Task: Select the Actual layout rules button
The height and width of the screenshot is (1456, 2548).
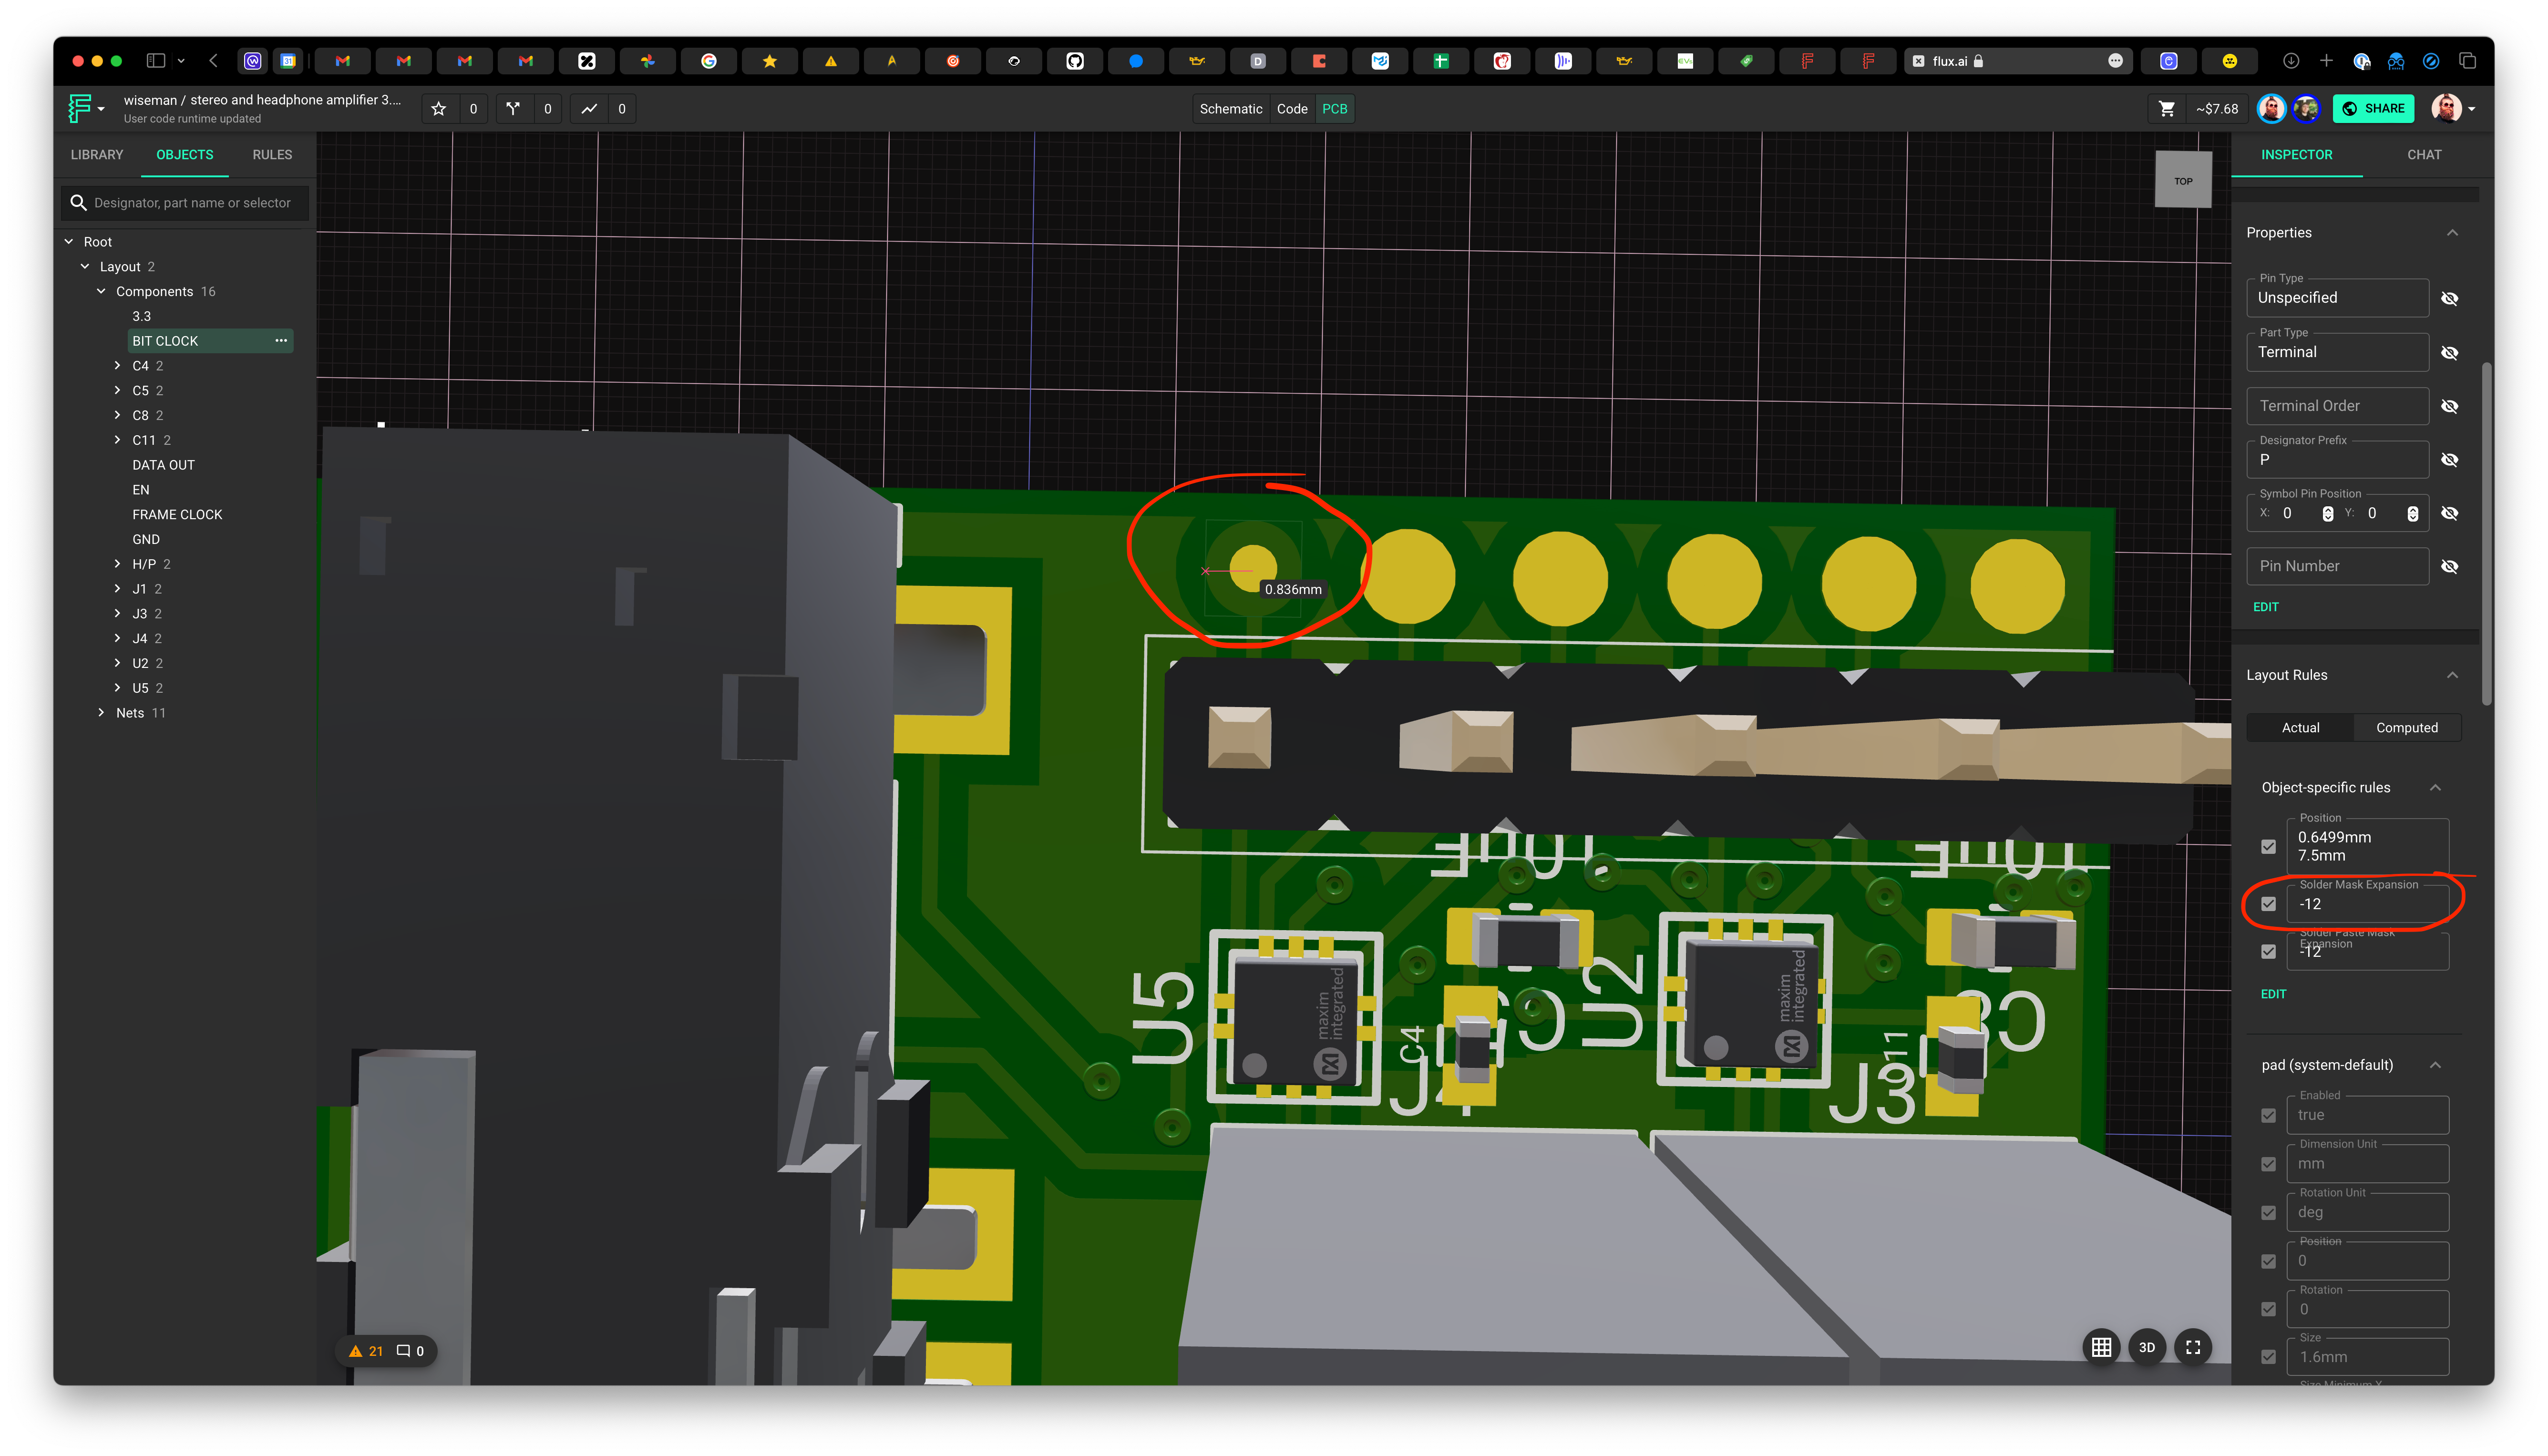Action: click(2299, 728)
